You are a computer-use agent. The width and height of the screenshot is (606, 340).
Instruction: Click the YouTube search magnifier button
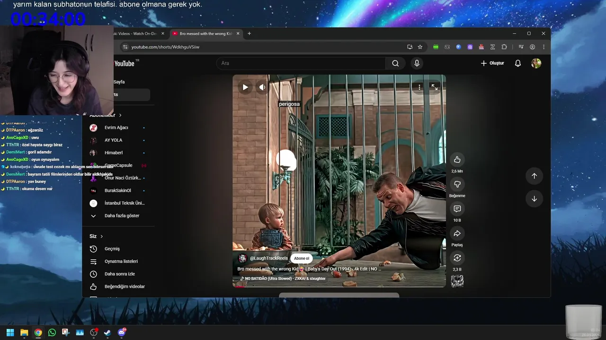tap(395, 63)
